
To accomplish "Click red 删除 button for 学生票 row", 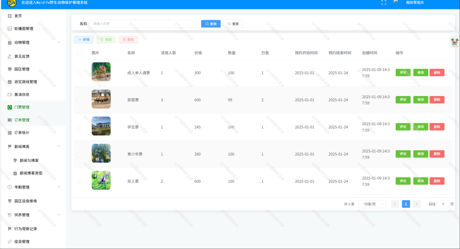I will (437, 127).
